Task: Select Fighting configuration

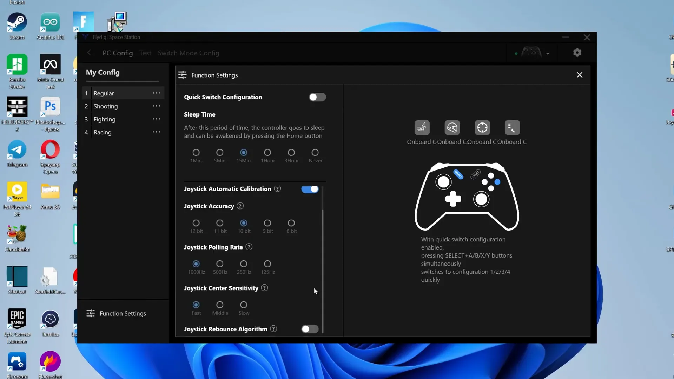Action: pos(123,119)
